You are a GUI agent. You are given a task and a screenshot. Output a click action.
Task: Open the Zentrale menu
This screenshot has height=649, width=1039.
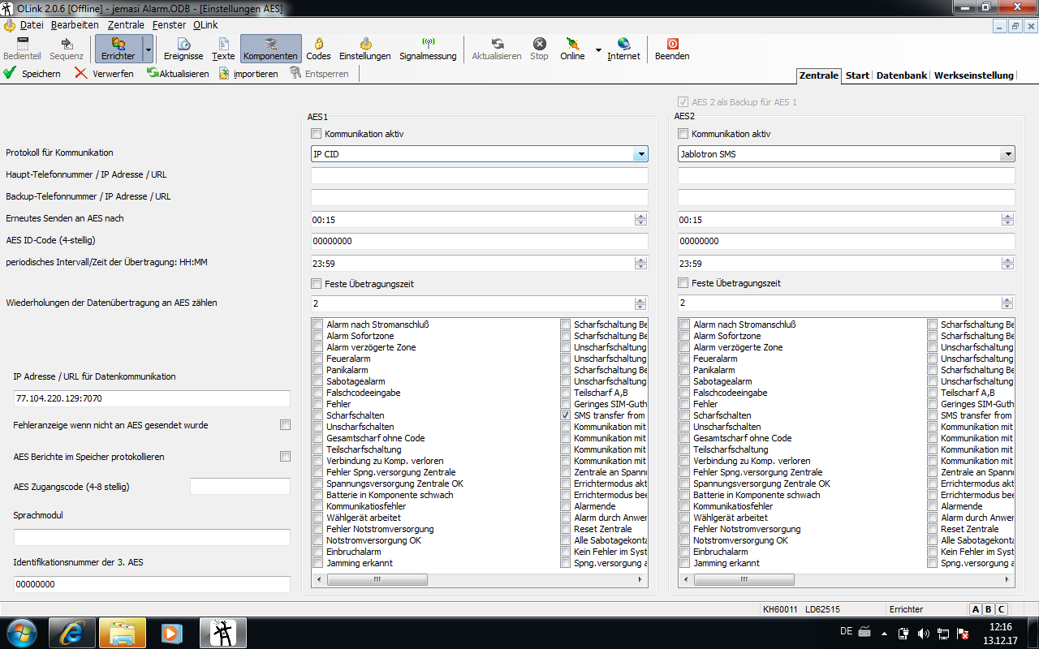[x=126, y=25]
